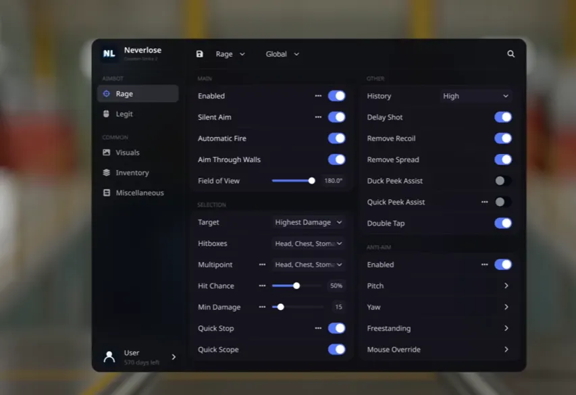Open options dots next to Silent Aim
576x395 pixels.
(318, 117)
